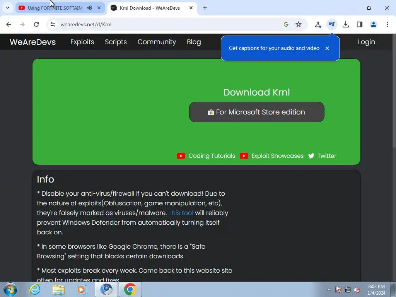The image size is (396, 297).
Task: Open Chrome Labs flask icon
Action: point(318,24)
